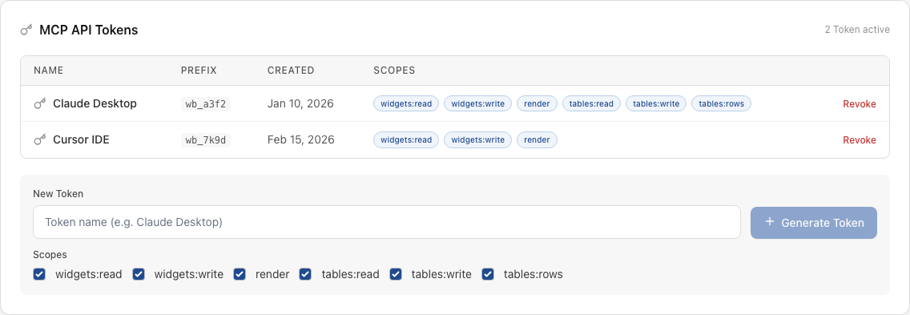Click the NAME column header

point(49,71)
